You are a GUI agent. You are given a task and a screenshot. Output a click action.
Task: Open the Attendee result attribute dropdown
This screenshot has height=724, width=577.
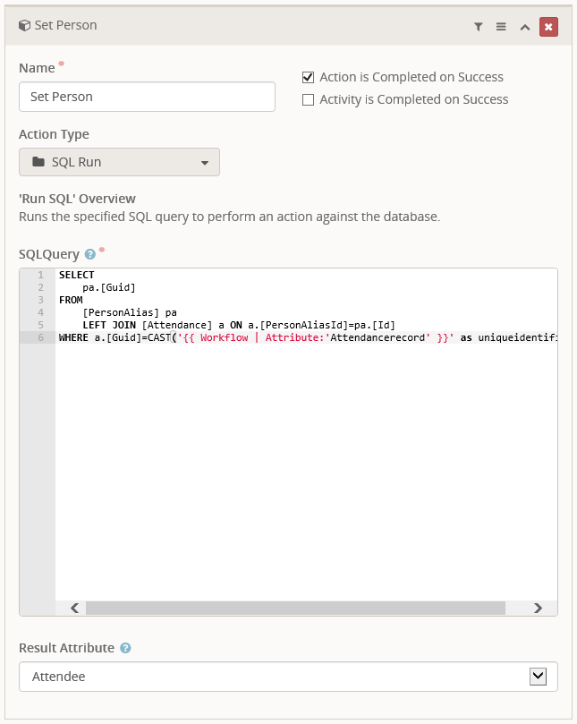(x=288, y=677)
